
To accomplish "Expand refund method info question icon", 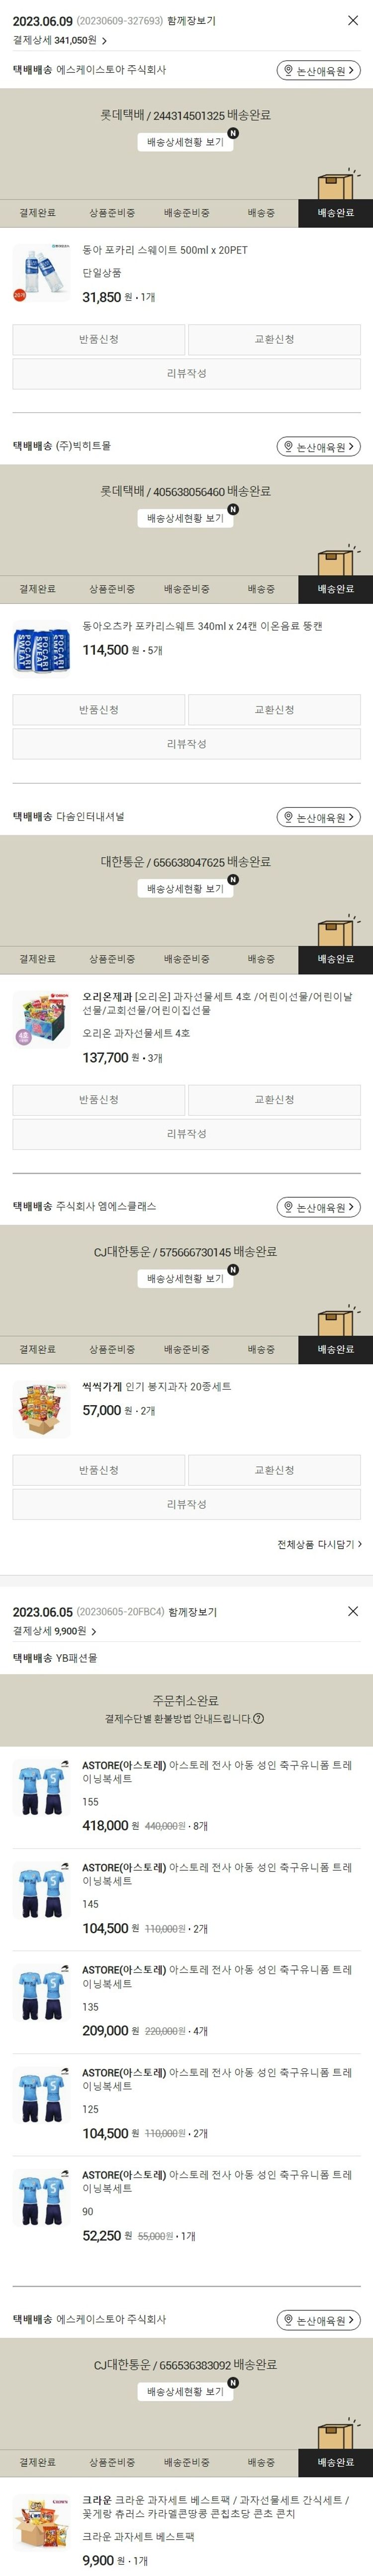I will (259, 1718).
